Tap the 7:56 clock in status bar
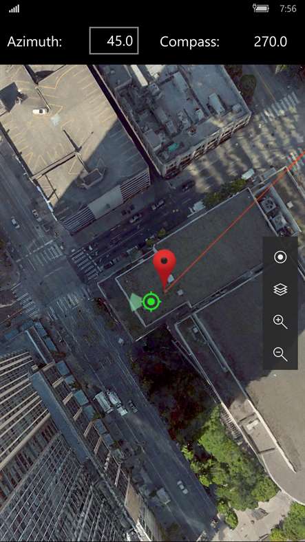 pyautogui.click(x=288, y=8)
